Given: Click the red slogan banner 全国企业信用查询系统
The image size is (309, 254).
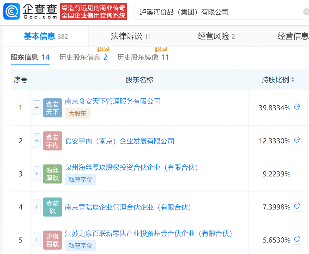Looking at the screenshot, I should [x=93, y=11].
